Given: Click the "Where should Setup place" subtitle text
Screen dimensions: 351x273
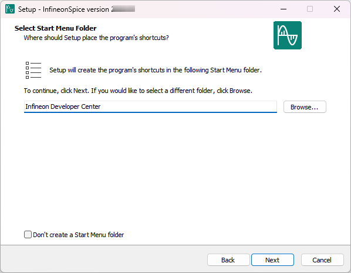Looking at the screenshot, I should pyautogui.click(x=96, y=38).
